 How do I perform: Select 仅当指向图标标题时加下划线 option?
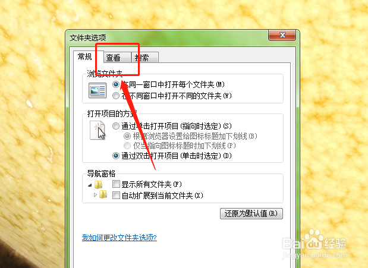(x=127, y=146)
